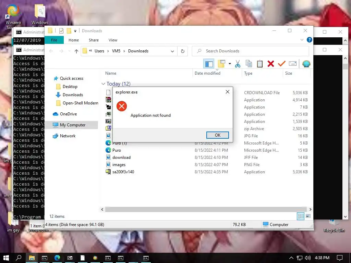Switch to Large icons view button
The height and width of the screenshot is (263, 351).
(308, 216)
